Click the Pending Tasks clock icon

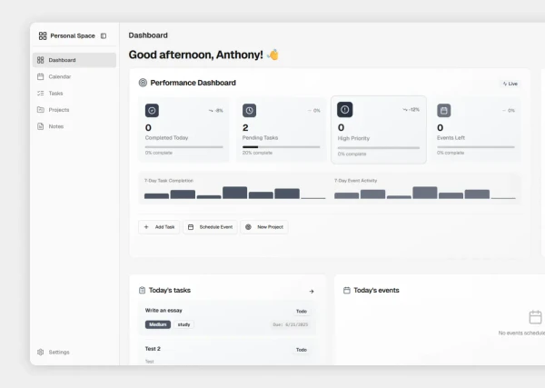(249, 110)
